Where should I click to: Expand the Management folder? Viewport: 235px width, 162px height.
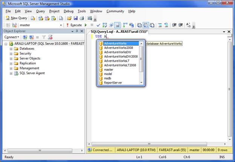11,69
